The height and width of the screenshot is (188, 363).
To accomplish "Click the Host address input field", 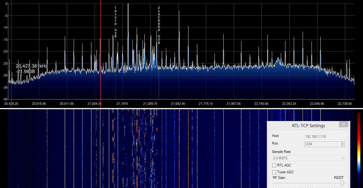I will [325, 137].
